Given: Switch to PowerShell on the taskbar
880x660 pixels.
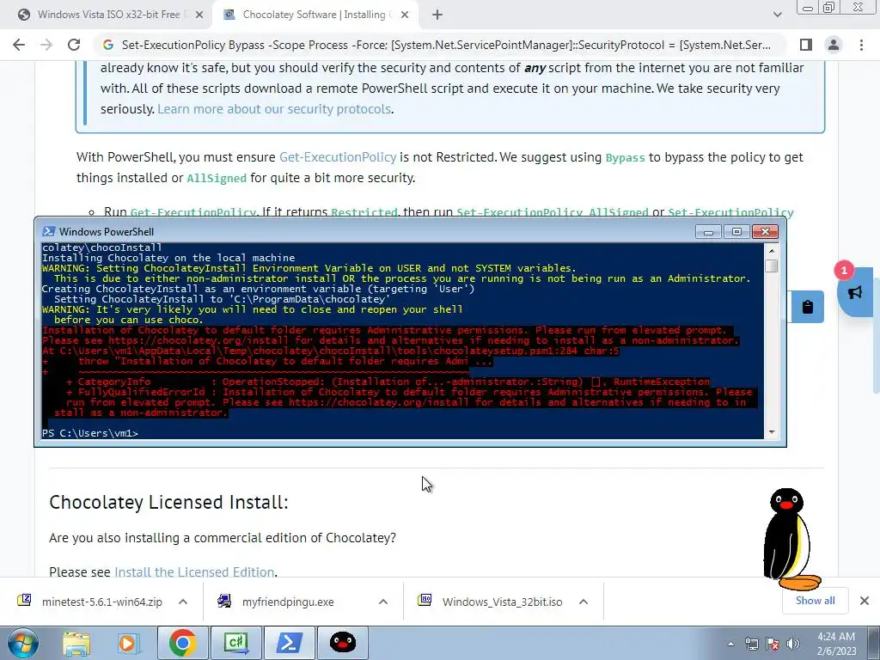Looking at the screenshot, I should (x=289, y=643).
